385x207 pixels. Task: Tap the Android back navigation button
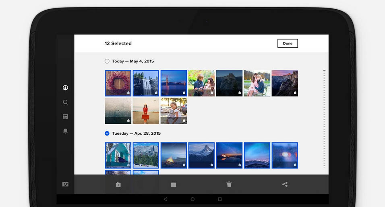pyautogui.click(x=165, y=199)
